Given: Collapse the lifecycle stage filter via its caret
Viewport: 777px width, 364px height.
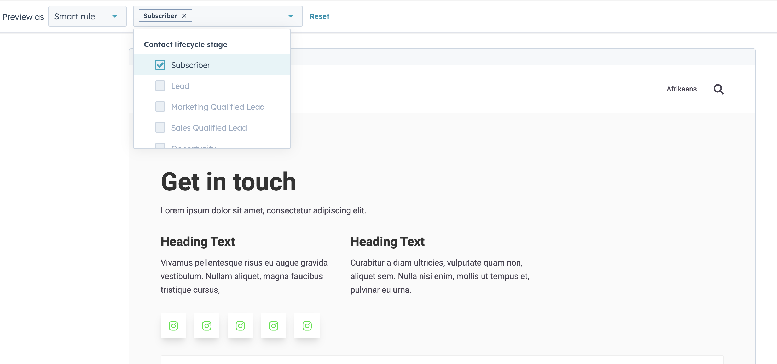Looking at the screenshot, I should (x=290, y=16).
